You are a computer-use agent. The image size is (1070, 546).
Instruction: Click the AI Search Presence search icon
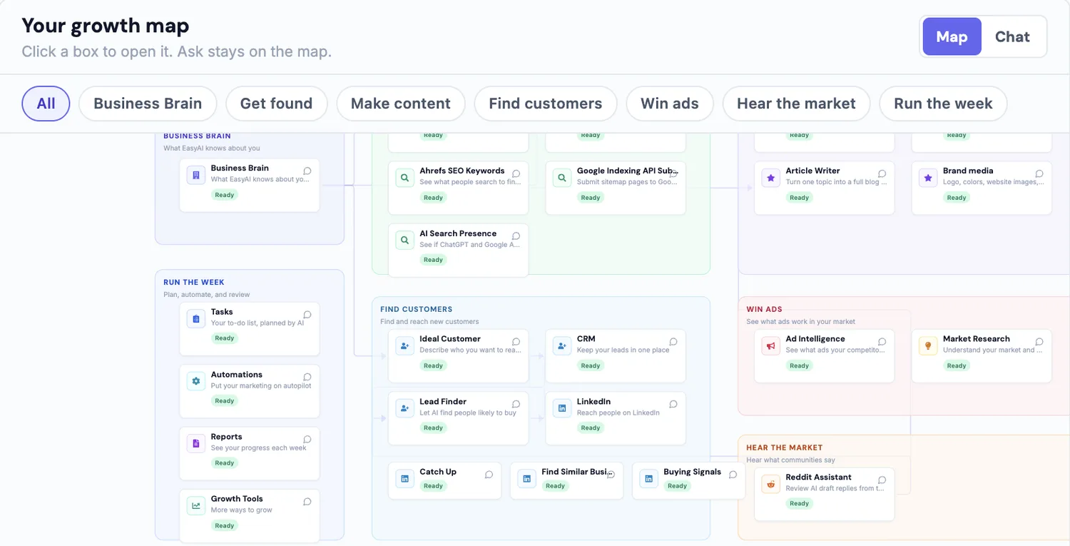click(x=404, y=241)
